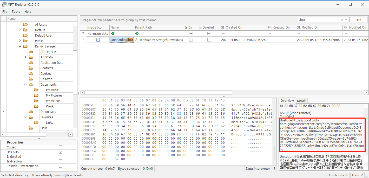
Task: Click the Name column filter operator icon
Action: pyautogui.click(x=113, y=33)
